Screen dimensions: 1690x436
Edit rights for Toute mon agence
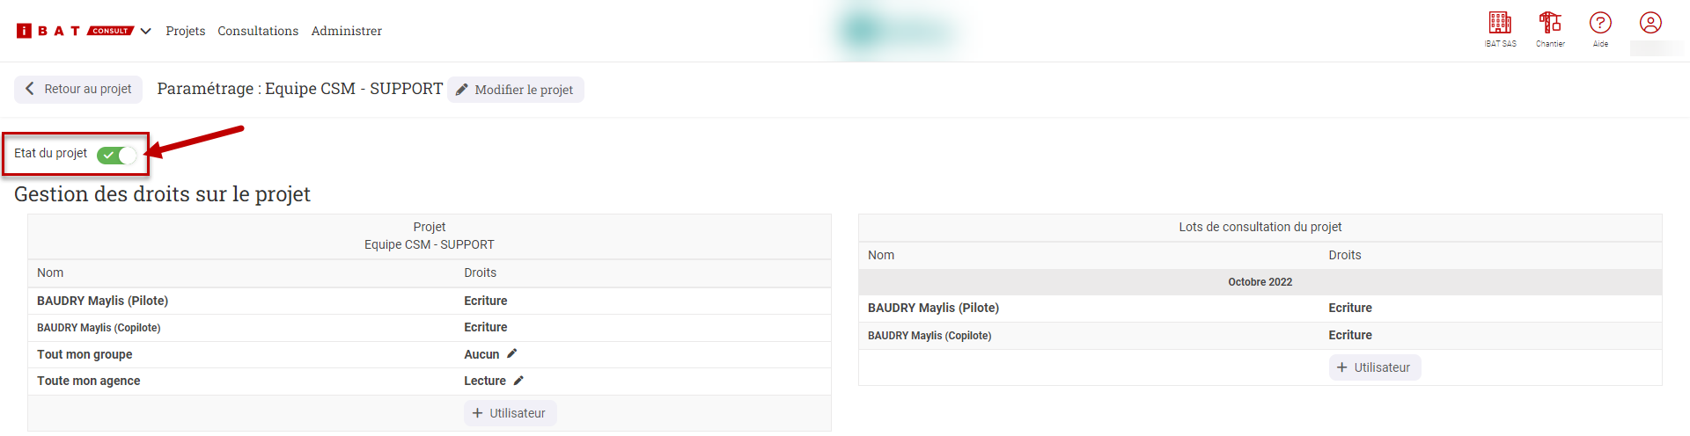518,381
